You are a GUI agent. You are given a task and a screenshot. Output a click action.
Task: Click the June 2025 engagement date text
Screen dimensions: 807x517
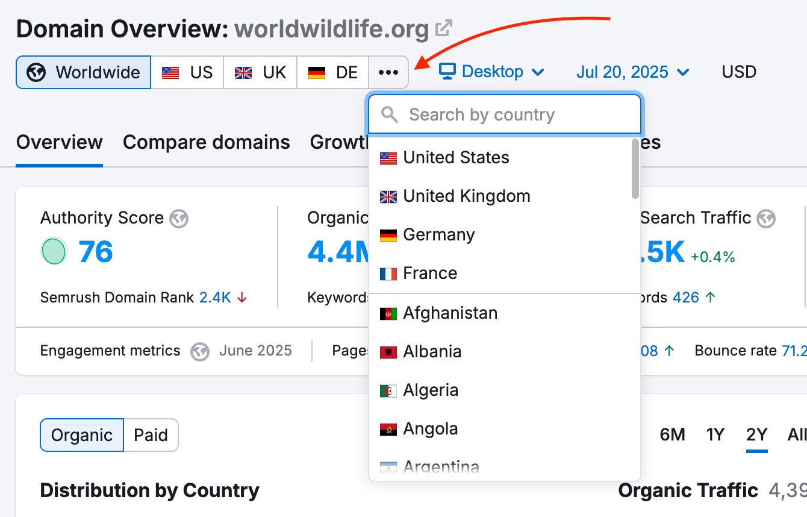pyautogui.click(x=255, y=351)
